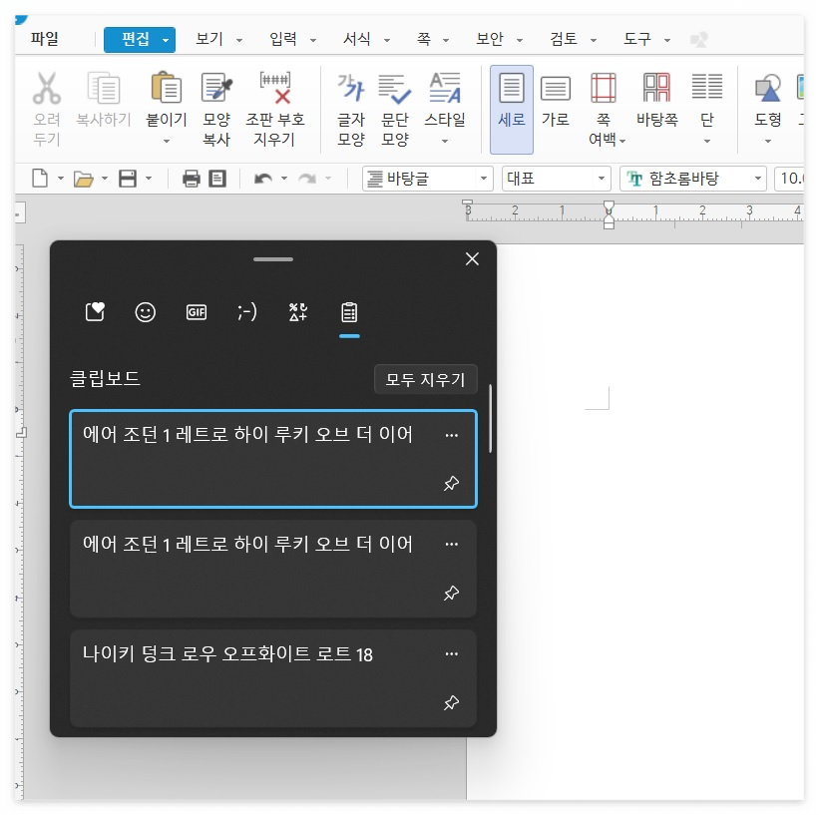Open the symbols tab in emoji panel

click(298, 312)
